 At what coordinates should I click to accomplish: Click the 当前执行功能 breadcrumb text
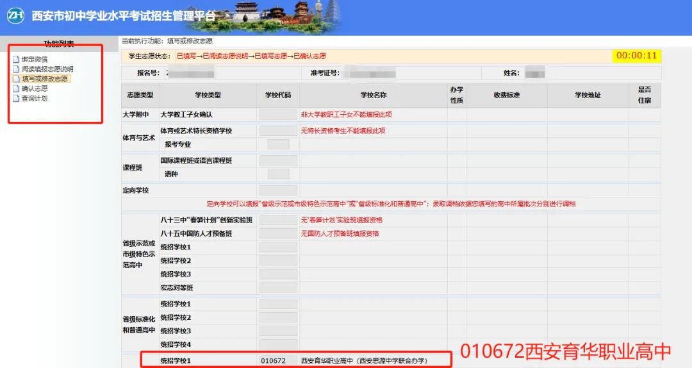[x=167, y=40]
